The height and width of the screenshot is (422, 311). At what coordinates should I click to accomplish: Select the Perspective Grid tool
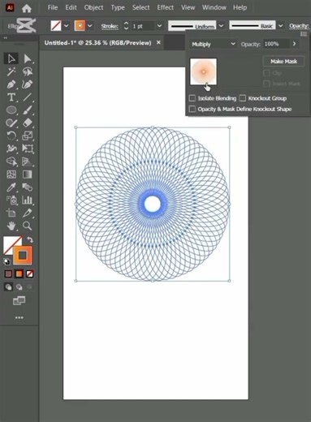click(x=28, y=161)
